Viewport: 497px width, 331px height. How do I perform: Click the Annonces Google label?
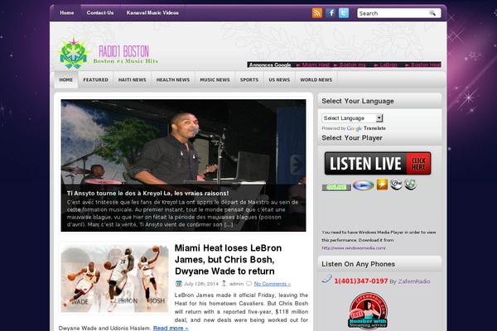(270, 65)
